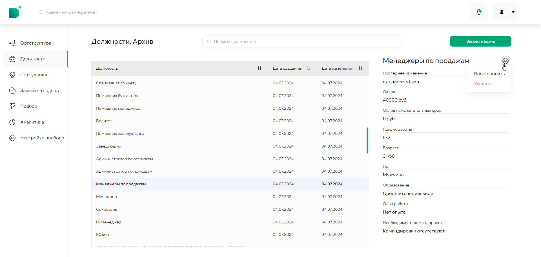The image size is (541, 257).
Task: Select the "Помощник заведующего" row
Action: pos(230,133)
